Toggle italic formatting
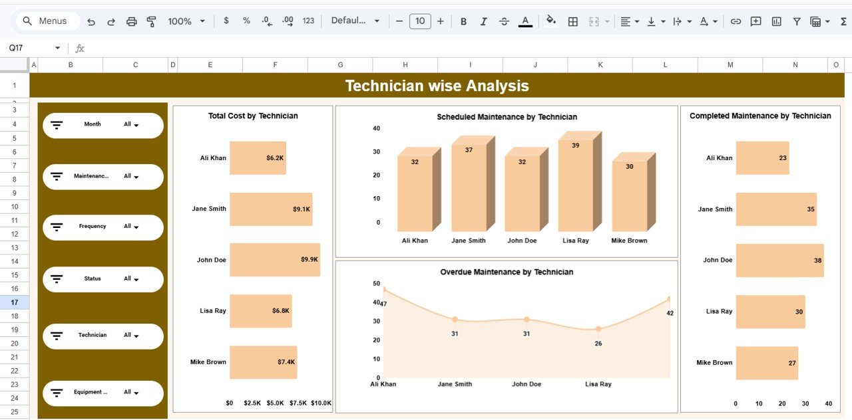Viewport: 852px width, 420px height. tap(484, 21)
